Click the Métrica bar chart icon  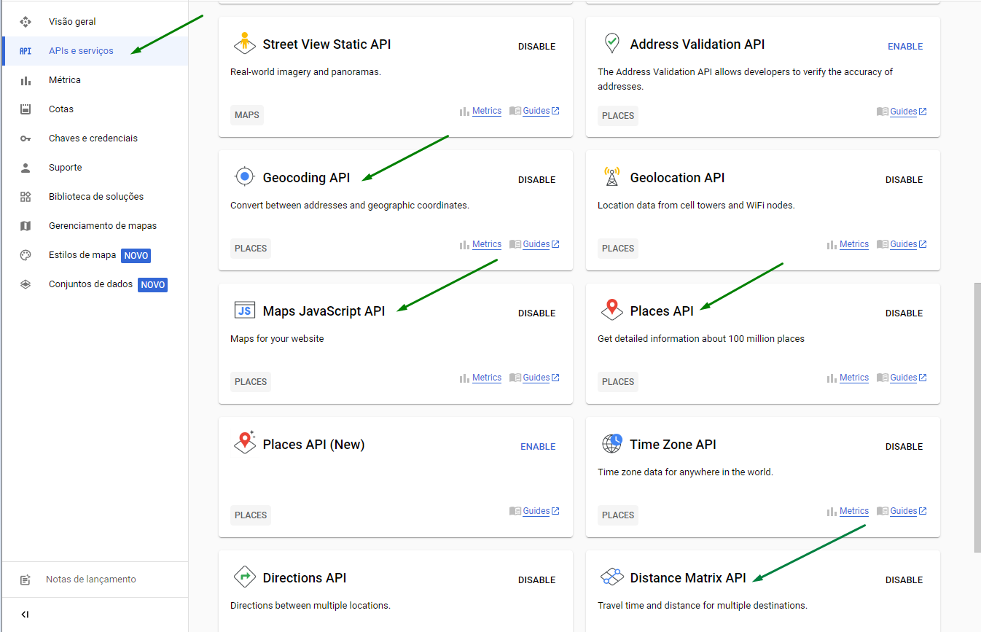[26, 80]
